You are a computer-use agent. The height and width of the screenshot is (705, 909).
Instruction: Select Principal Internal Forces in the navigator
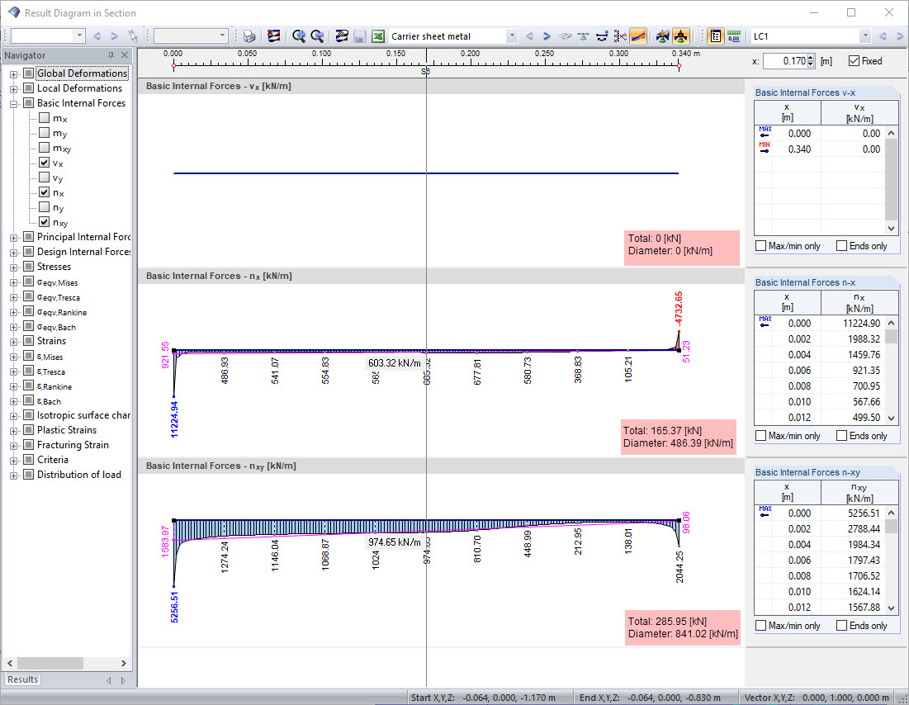tap(83, 237)
